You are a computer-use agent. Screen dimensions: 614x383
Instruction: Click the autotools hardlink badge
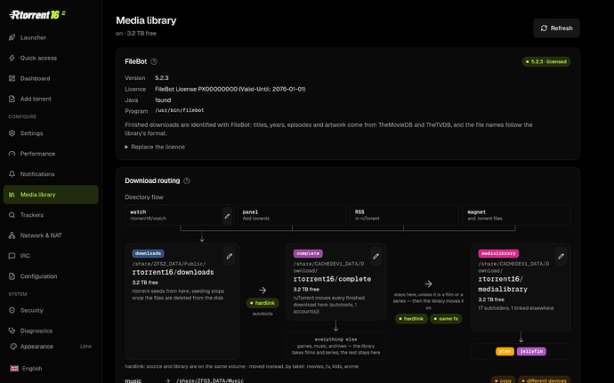263,303
